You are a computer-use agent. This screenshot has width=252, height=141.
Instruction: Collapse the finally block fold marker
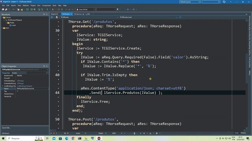tap(58, 97)
